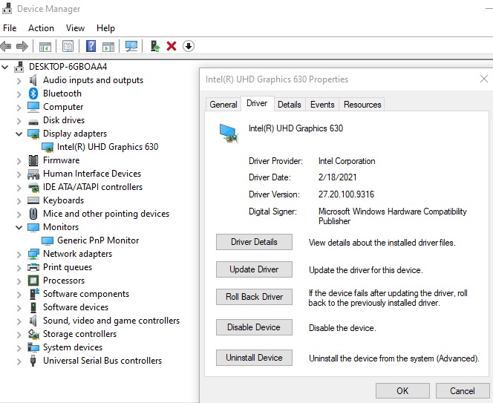The height and width of the screenshot is (403, 493).
Task: Click driver version value 27.20.100.9316
Action: (346, 194)
